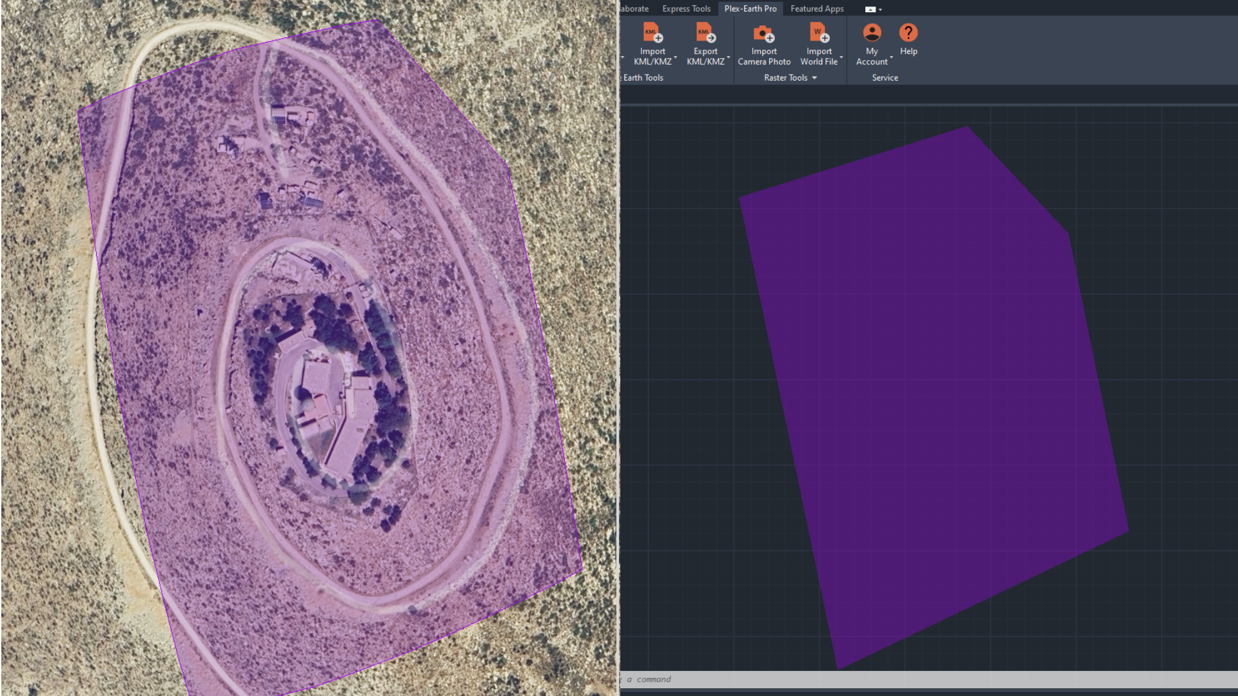1238x696 pixels.
Task: Click the Import KML/KMZ icon
Action: click(652, 32)
